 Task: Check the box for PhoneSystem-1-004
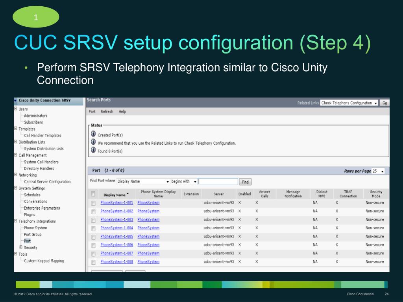click(x=93, y=228)
